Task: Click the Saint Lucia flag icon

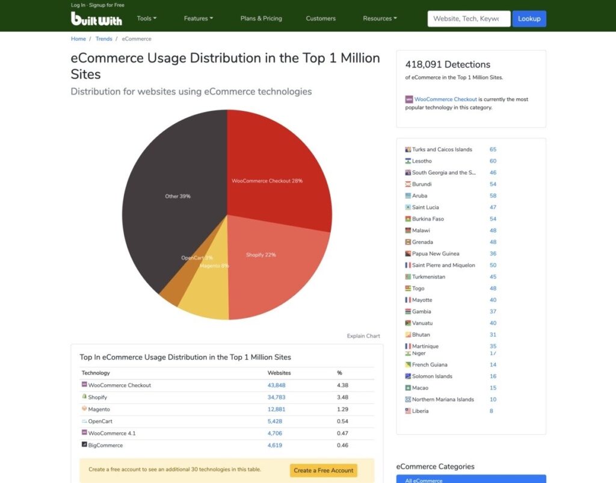Action: point(408,207)
